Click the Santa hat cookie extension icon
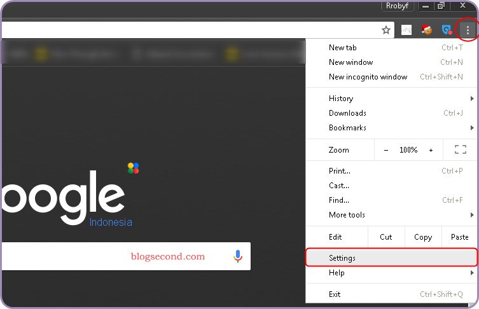This screenshot has width=479, height=309. tap(426, 30)
